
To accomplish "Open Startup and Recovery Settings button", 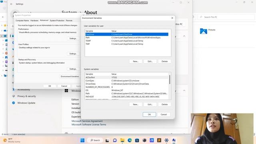I will pos(73,69).
